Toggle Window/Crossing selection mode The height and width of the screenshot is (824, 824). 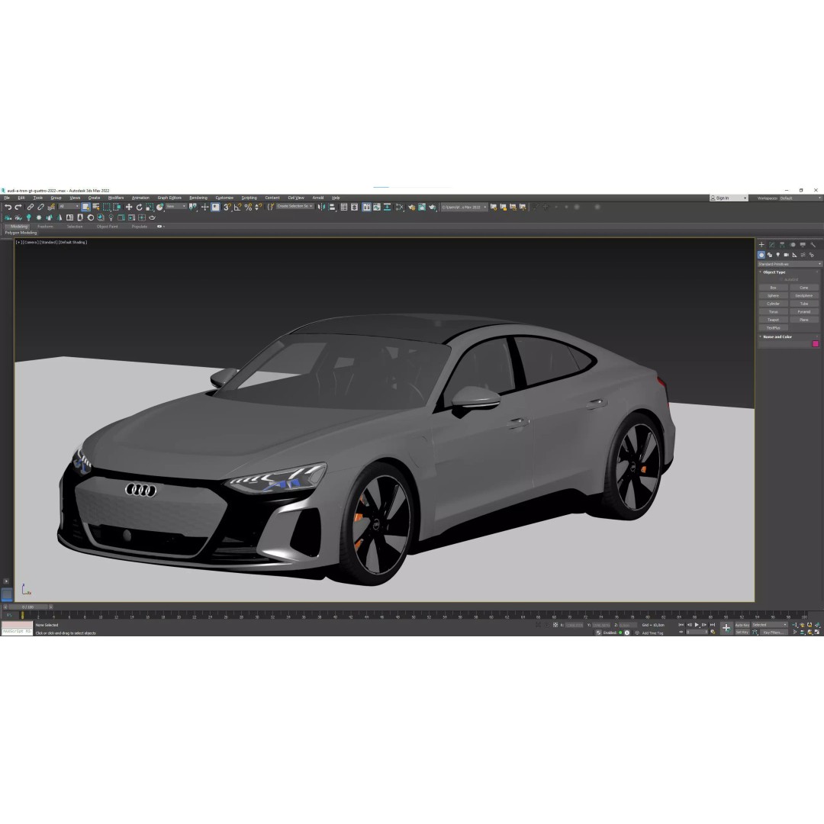pyautogui.click(x=117, y=207)
